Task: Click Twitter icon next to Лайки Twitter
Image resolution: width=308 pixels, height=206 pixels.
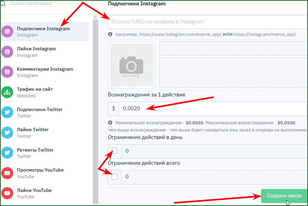Action: [7, 133]
